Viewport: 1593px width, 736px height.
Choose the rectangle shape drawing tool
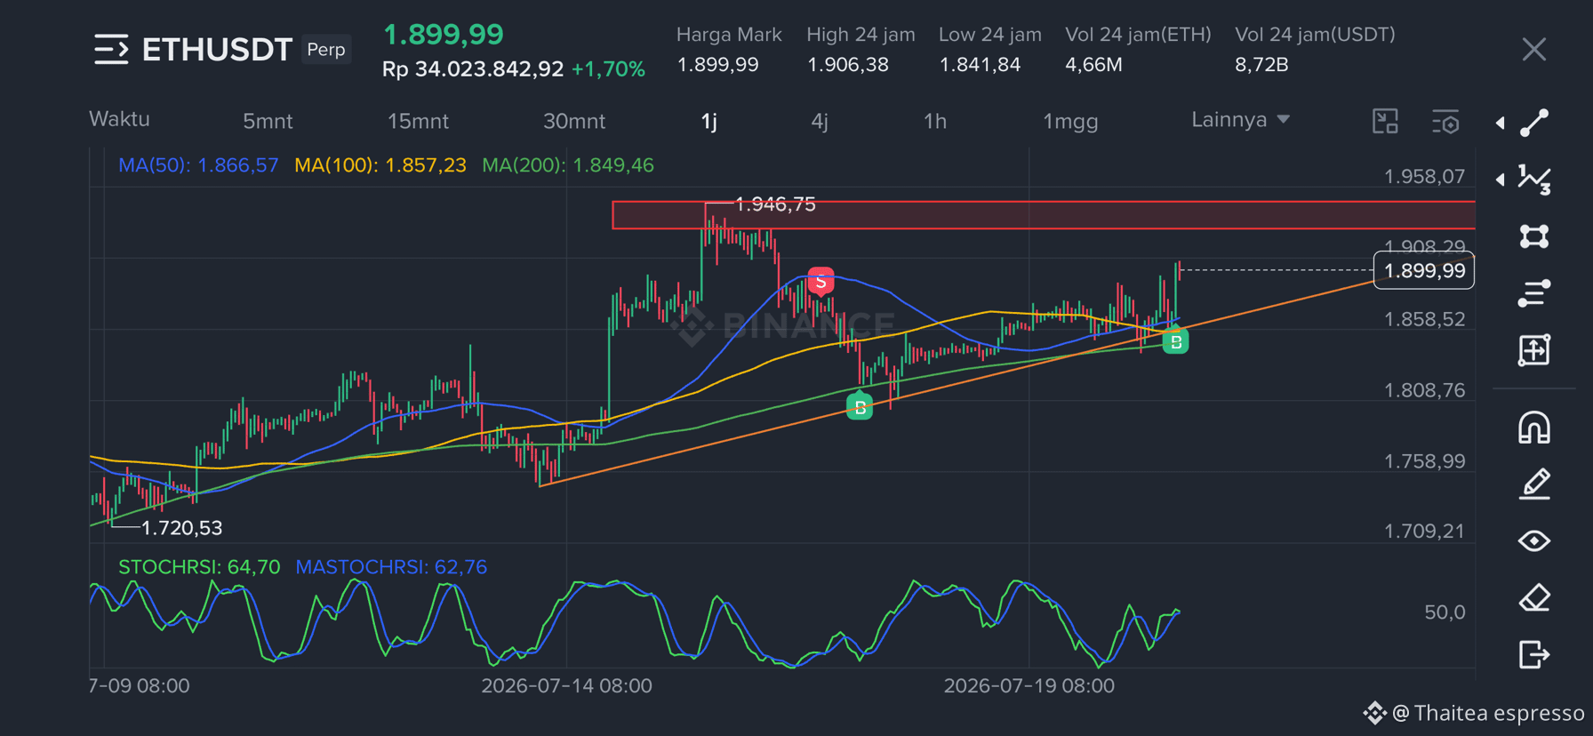1534,236
